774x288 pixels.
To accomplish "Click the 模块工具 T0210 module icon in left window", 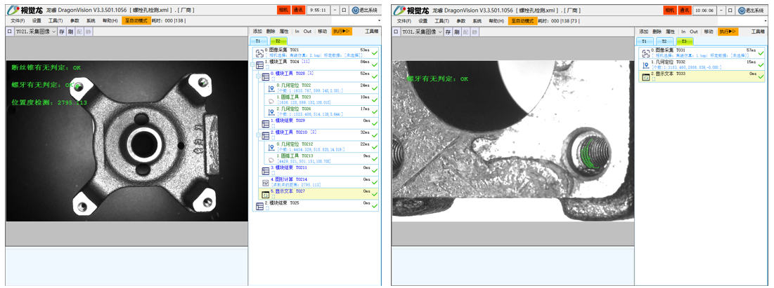I will coord(265,135).
